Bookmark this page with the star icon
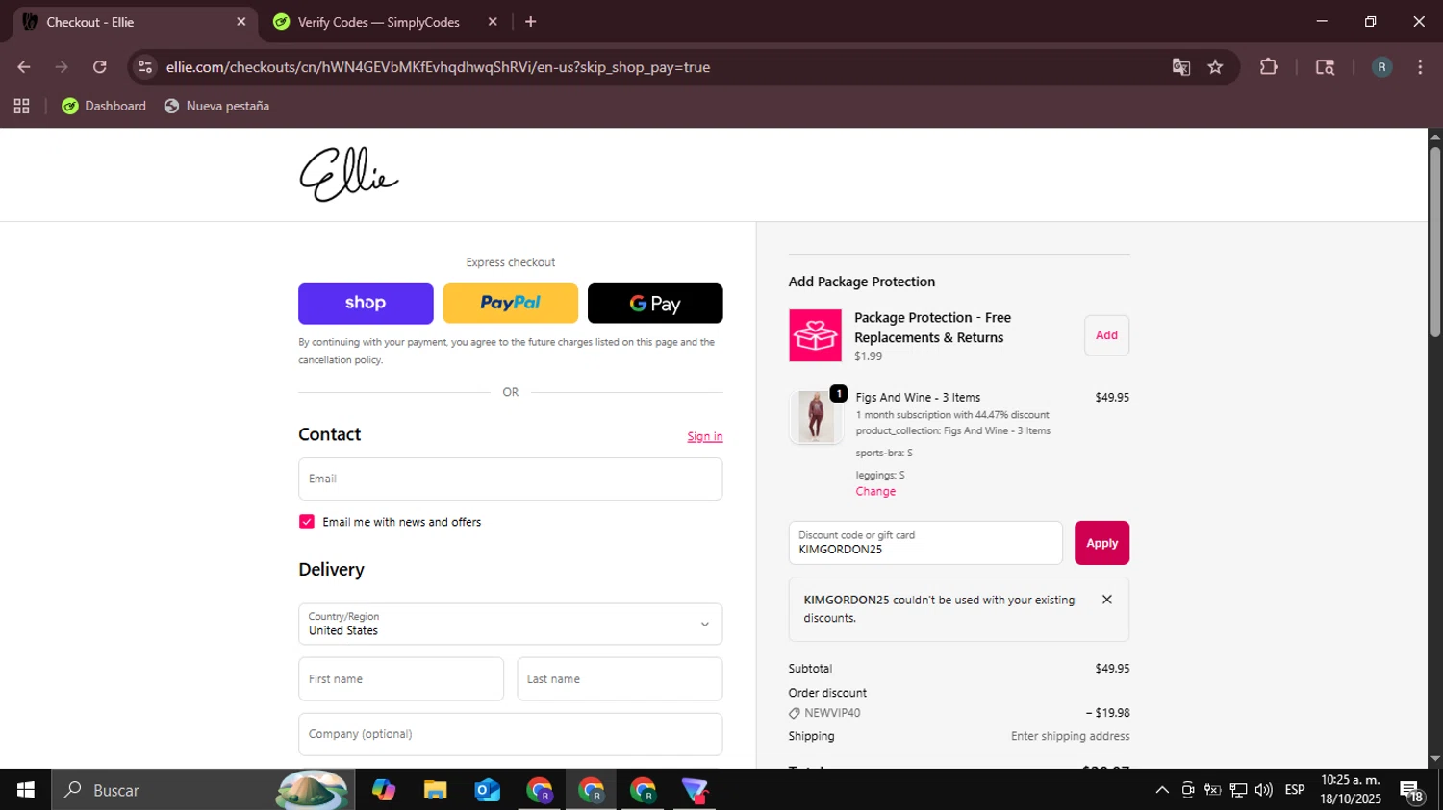 [x=1215, y=67]
